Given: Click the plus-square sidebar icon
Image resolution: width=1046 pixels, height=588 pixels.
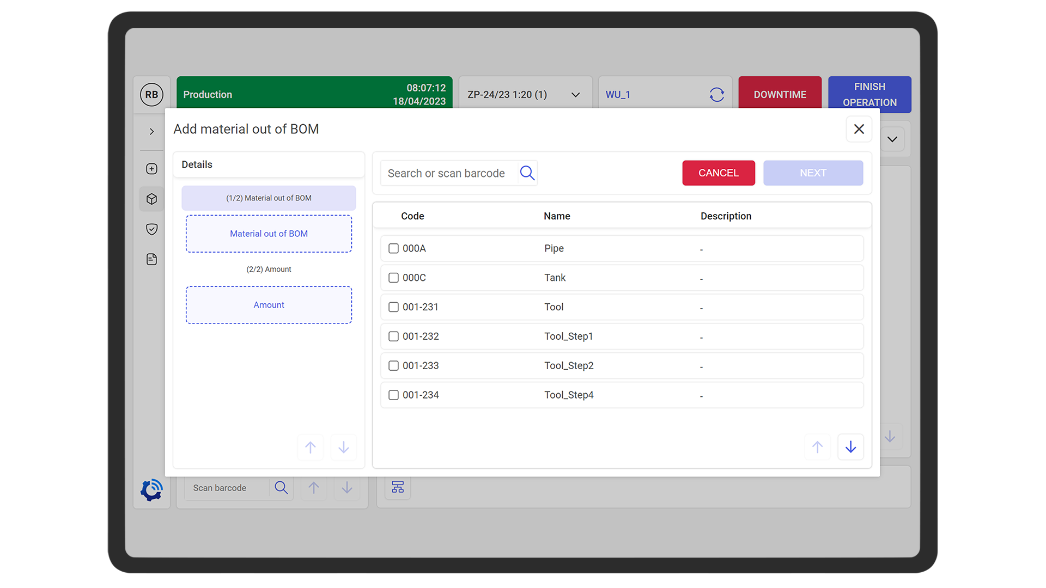Looking at the screenshot, I should coord(152,169).
